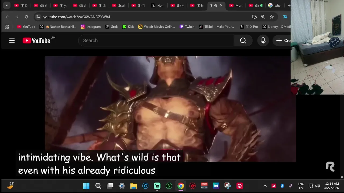Open the blue C app on taskbar
Viewport: 344px width, 193px height.
click(x=145, y=186)
